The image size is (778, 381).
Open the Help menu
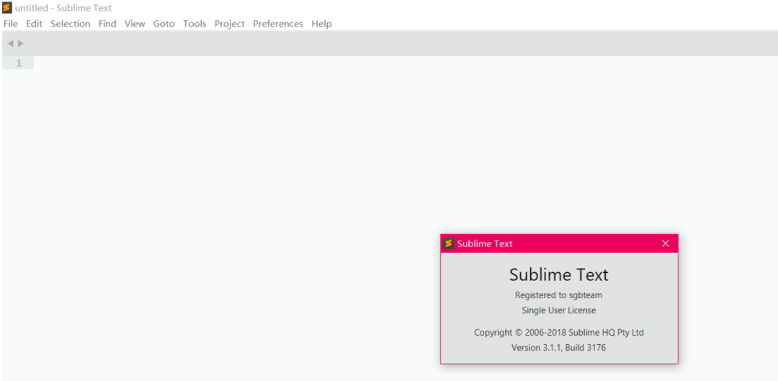click(321, 24)
